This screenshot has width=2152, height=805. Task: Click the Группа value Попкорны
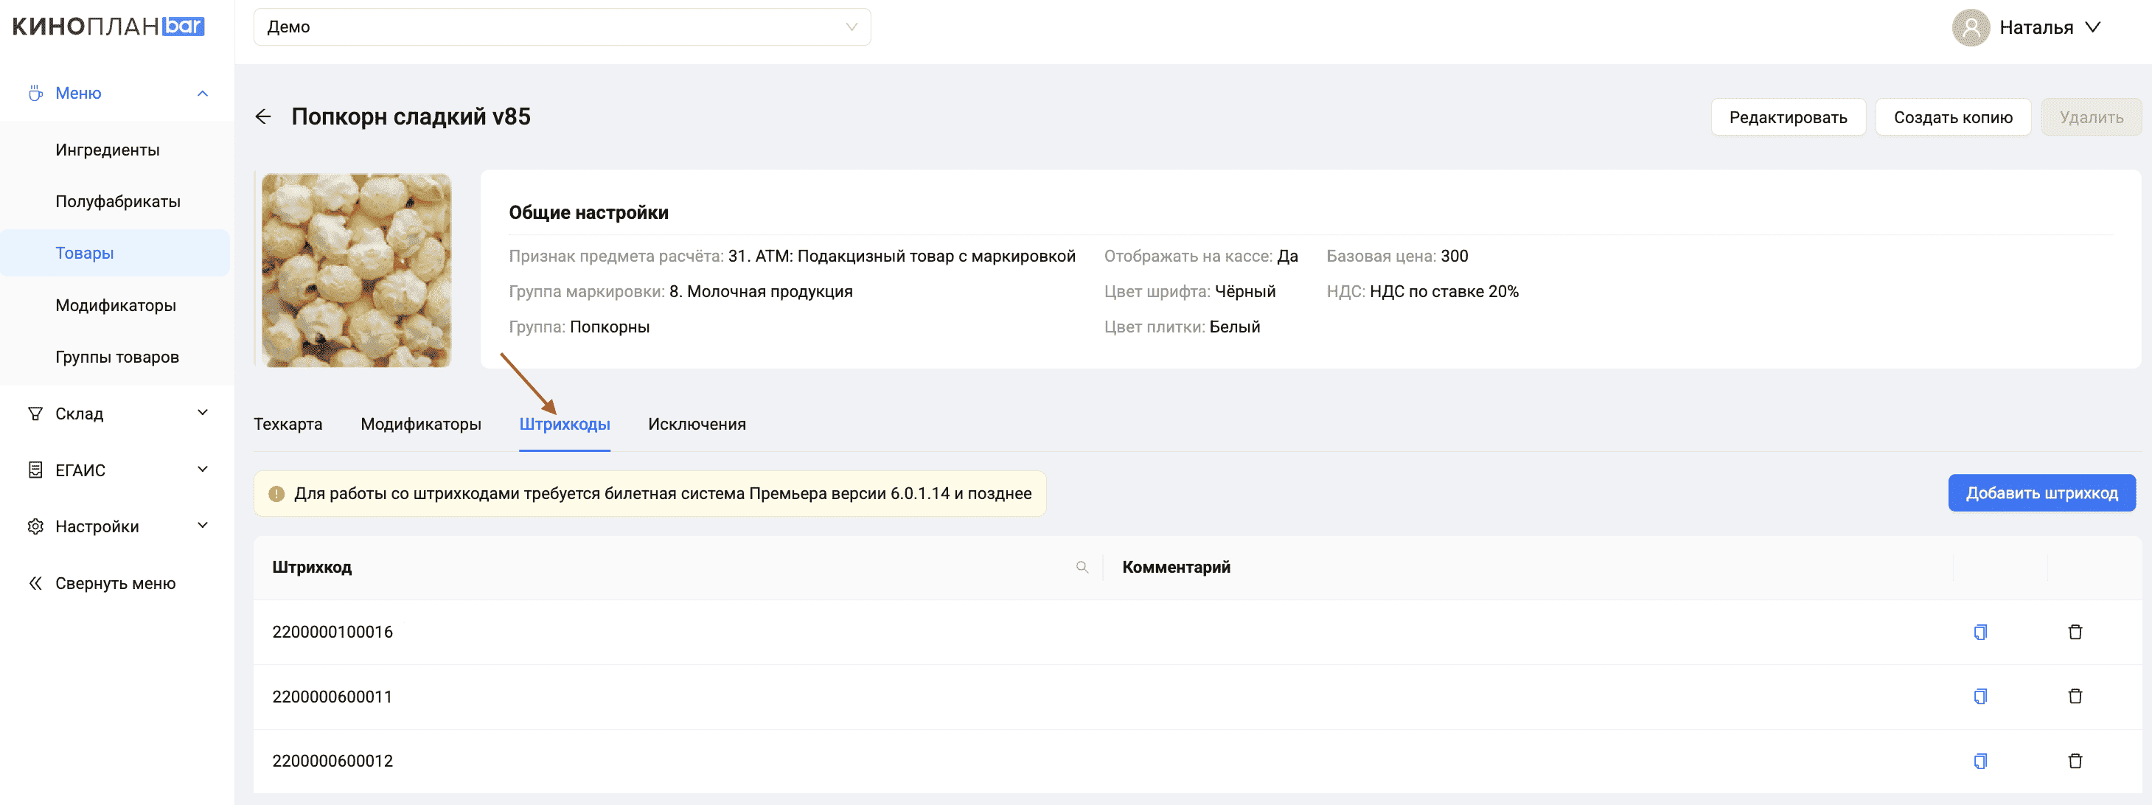pyautogui.click(x=610, y=327)
